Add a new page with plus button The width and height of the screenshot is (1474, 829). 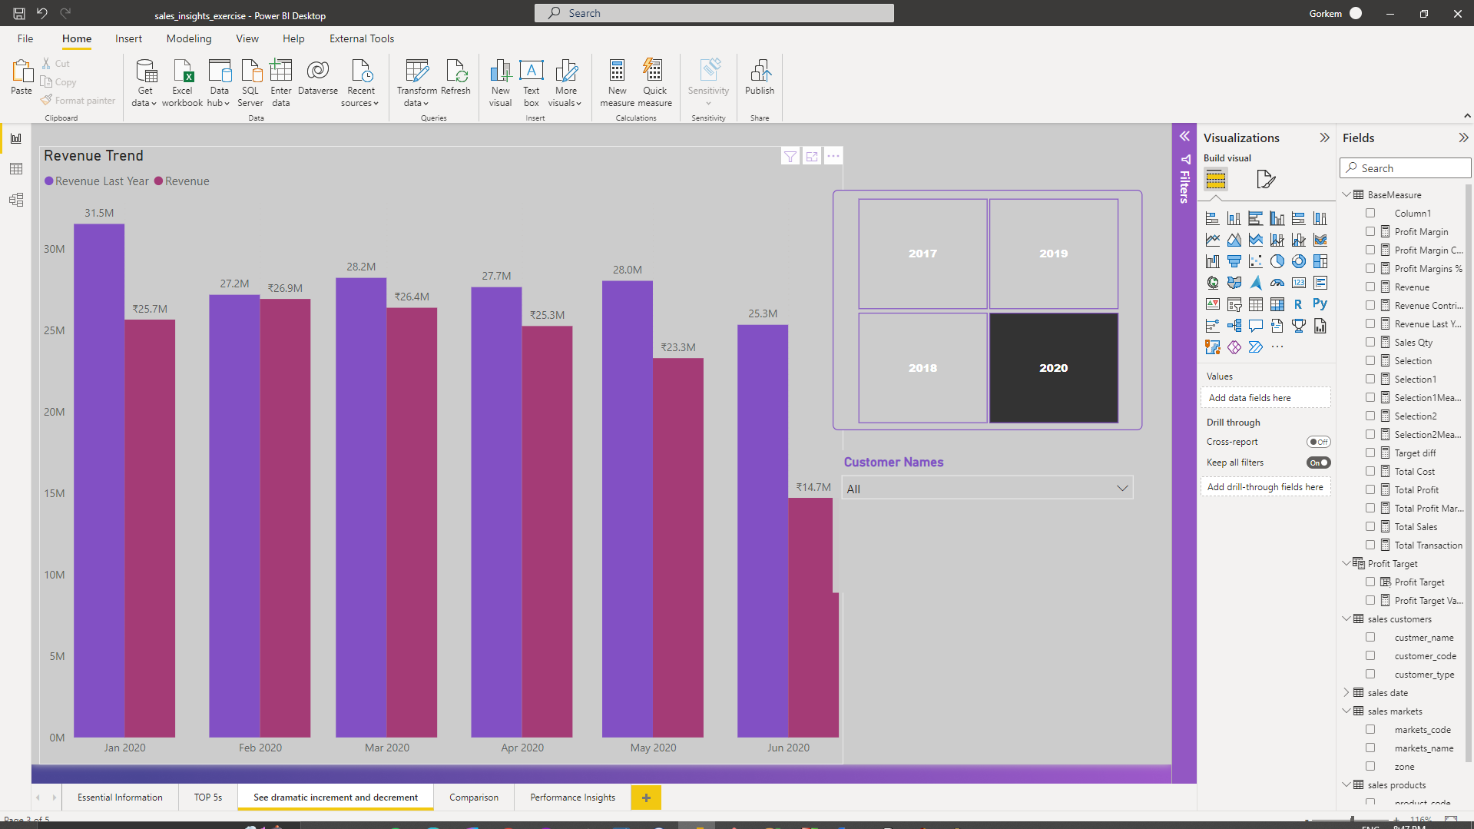[646, 797]
